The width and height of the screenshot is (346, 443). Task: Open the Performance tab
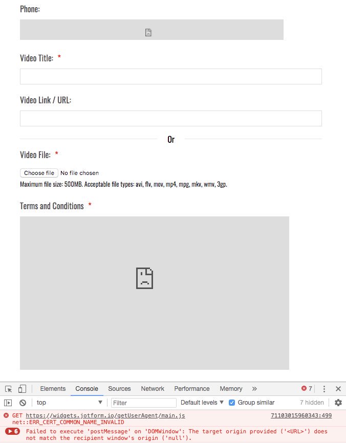point(191,389)
